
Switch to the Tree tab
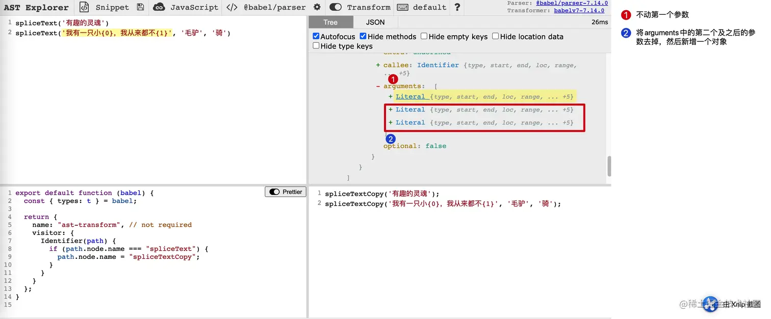(330, 22)
